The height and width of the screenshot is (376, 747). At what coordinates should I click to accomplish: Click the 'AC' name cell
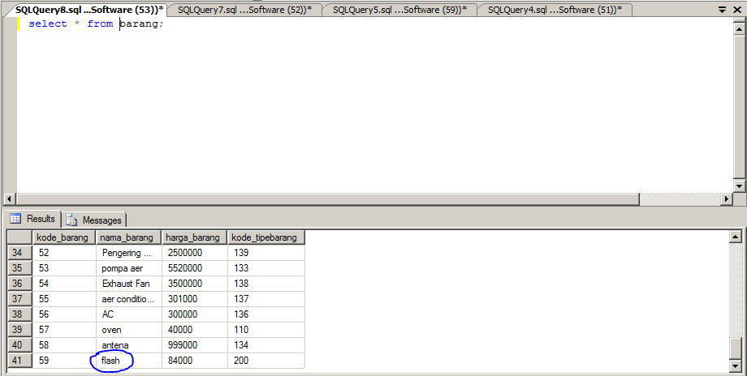[129, 314]
